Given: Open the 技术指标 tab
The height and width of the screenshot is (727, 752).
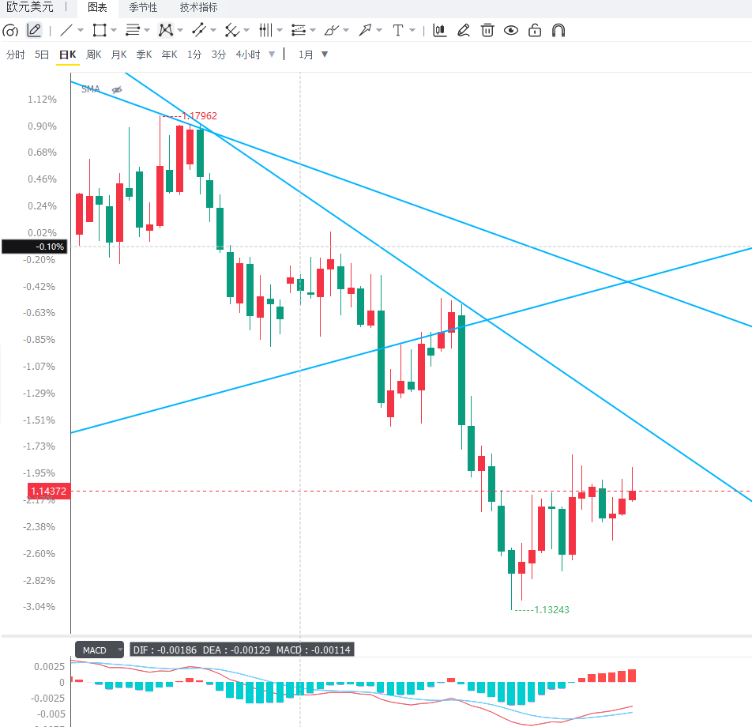Looking at the screenshot, I should tap(198, 8).
